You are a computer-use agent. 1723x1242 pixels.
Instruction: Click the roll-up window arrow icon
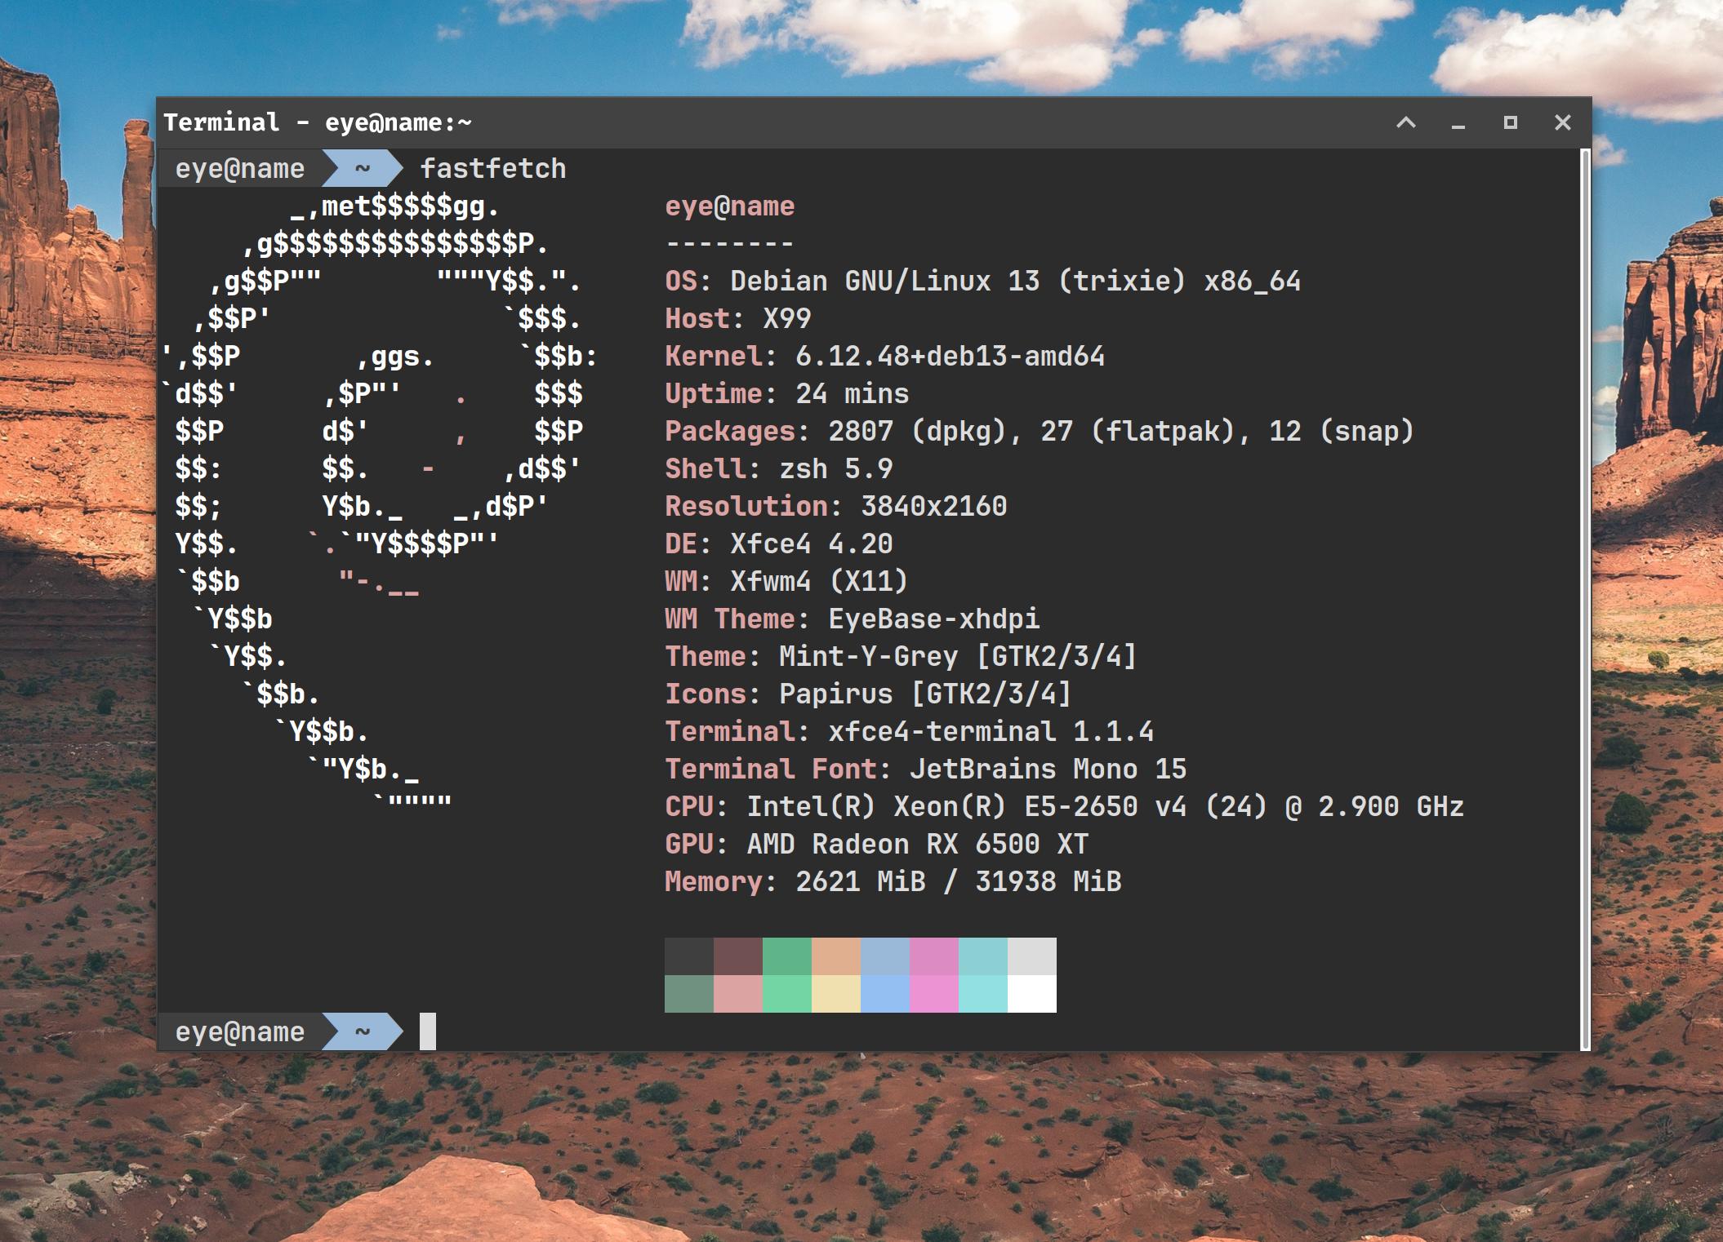coord(1405,122)
